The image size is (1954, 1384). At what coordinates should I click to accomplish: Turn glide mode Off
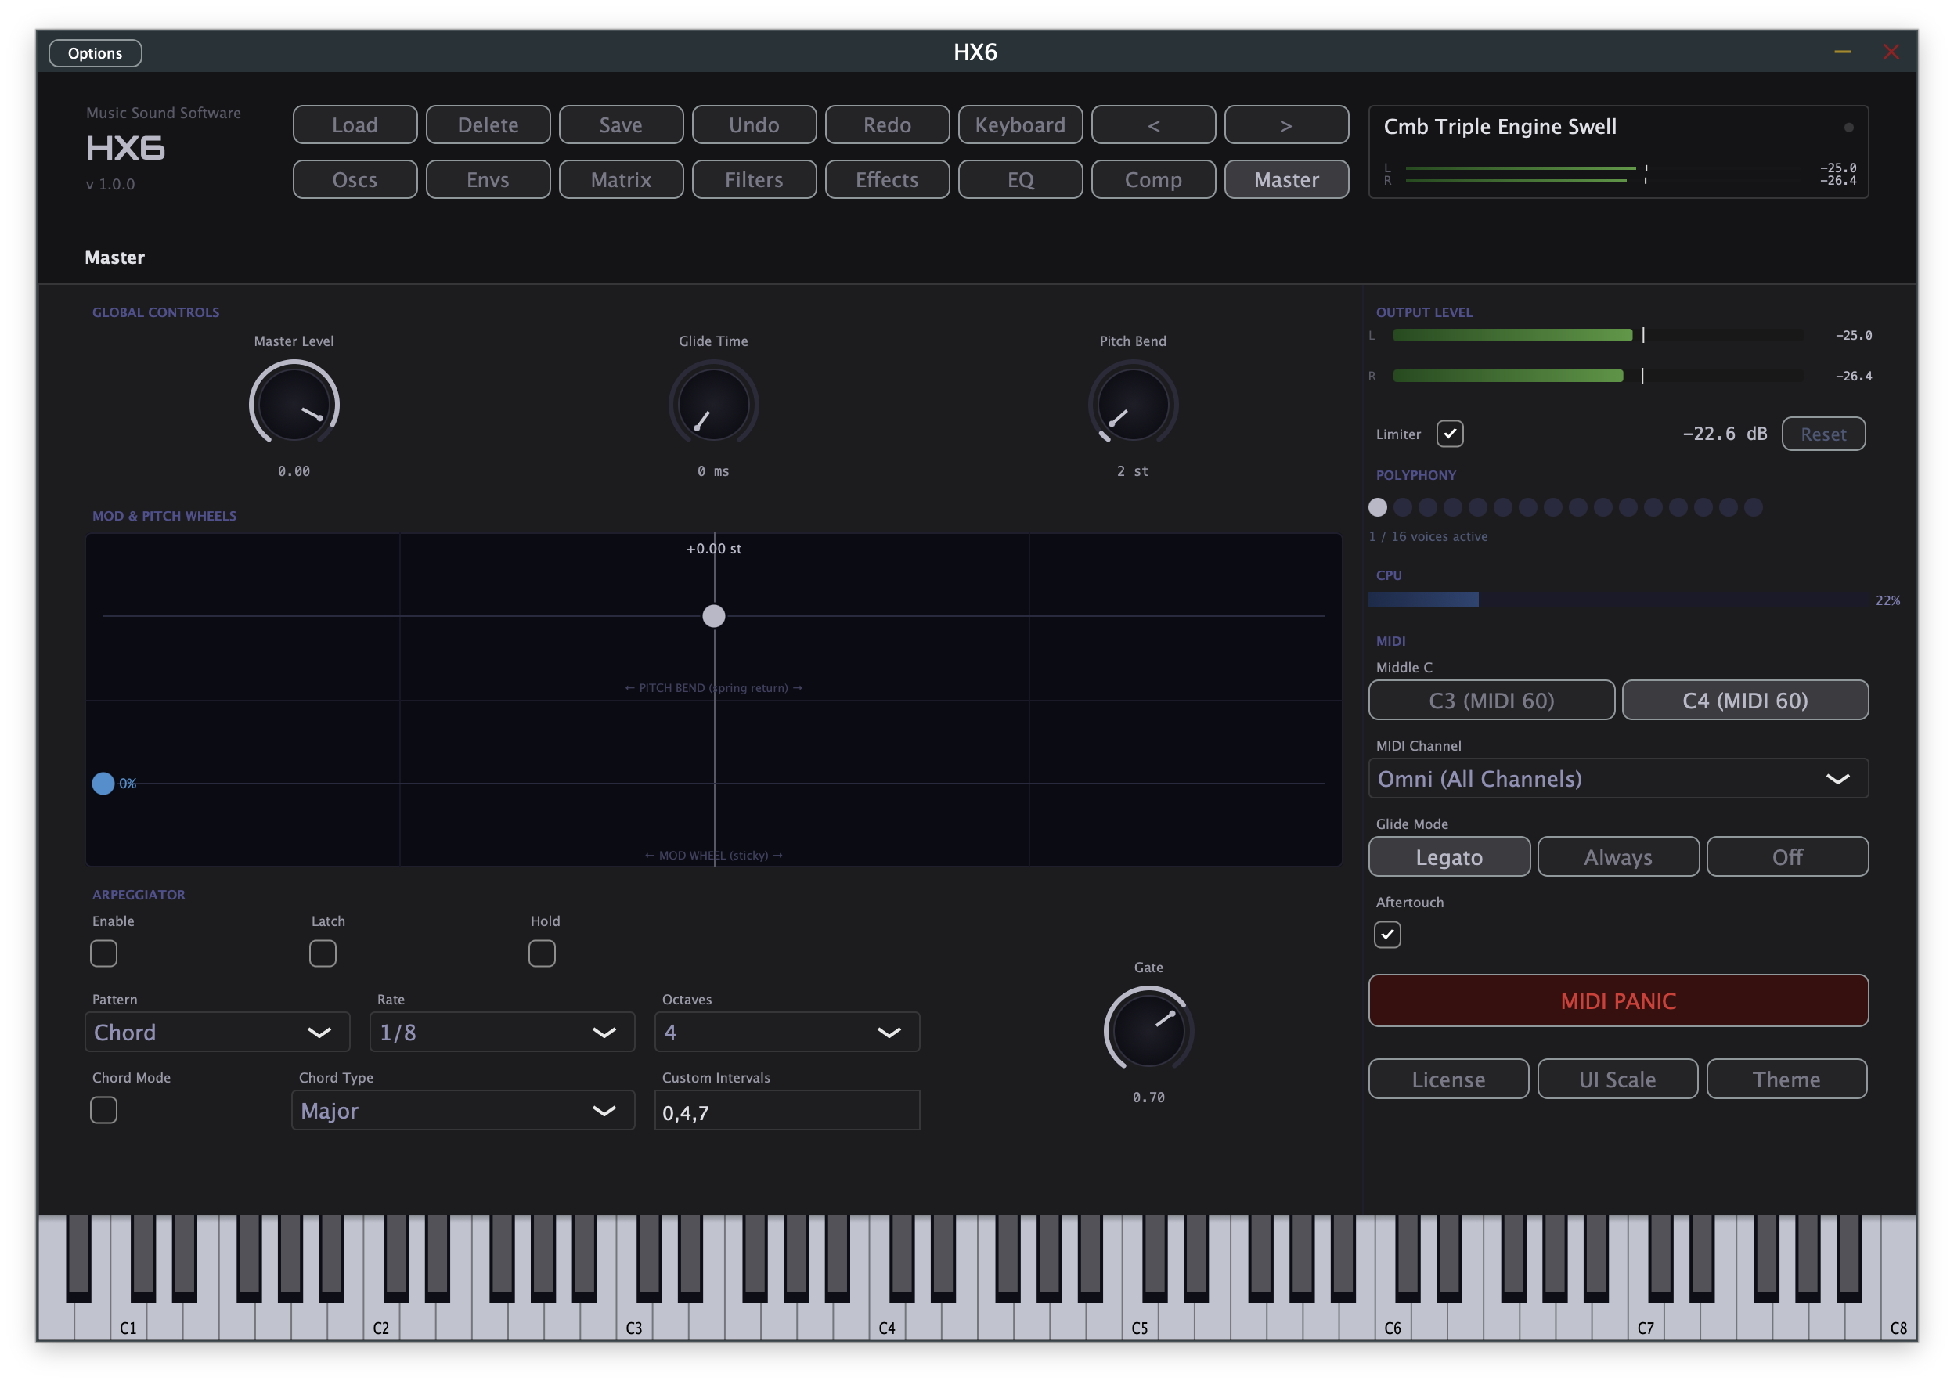[x=1787, y=857]
